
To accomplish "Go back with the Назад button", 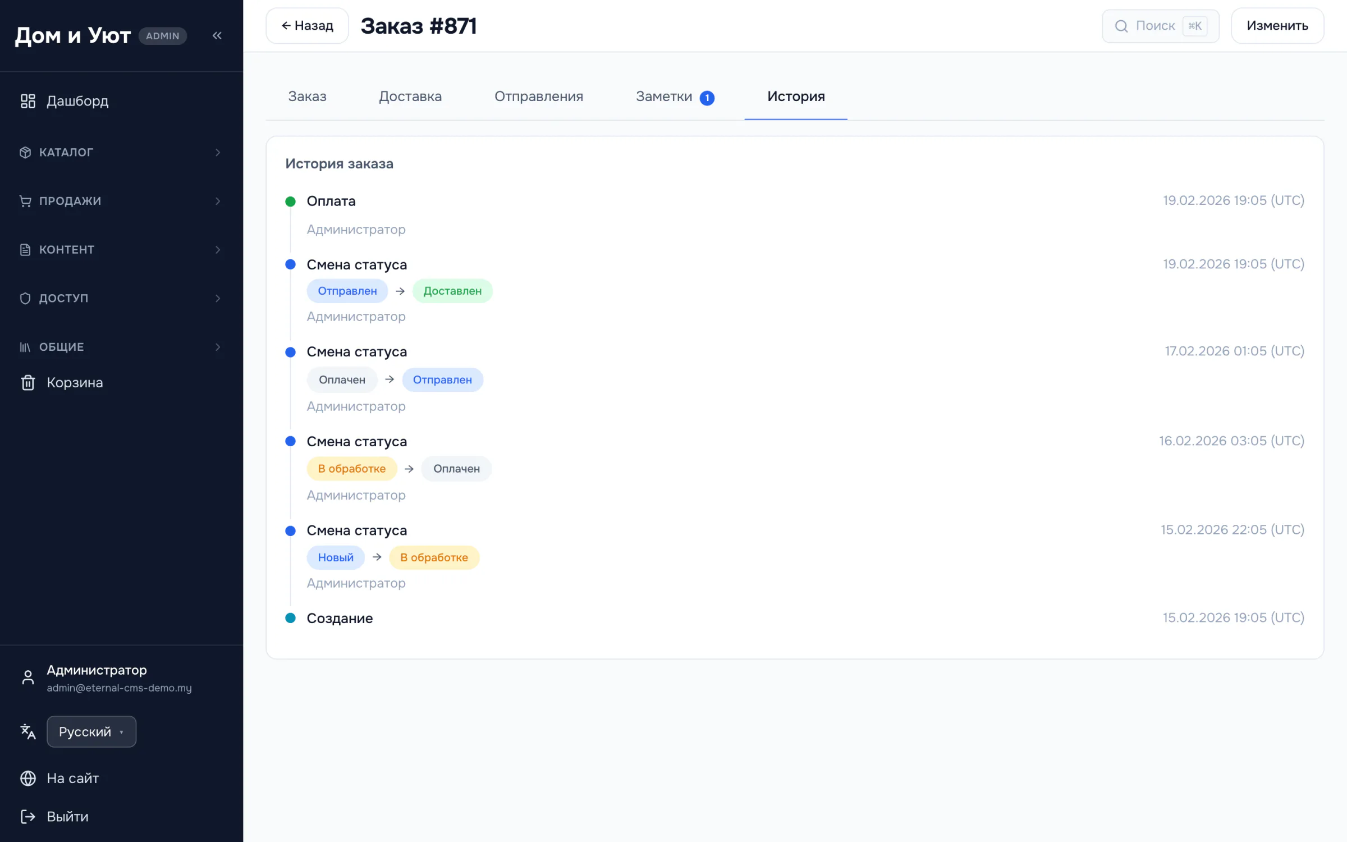I will 307,26.
